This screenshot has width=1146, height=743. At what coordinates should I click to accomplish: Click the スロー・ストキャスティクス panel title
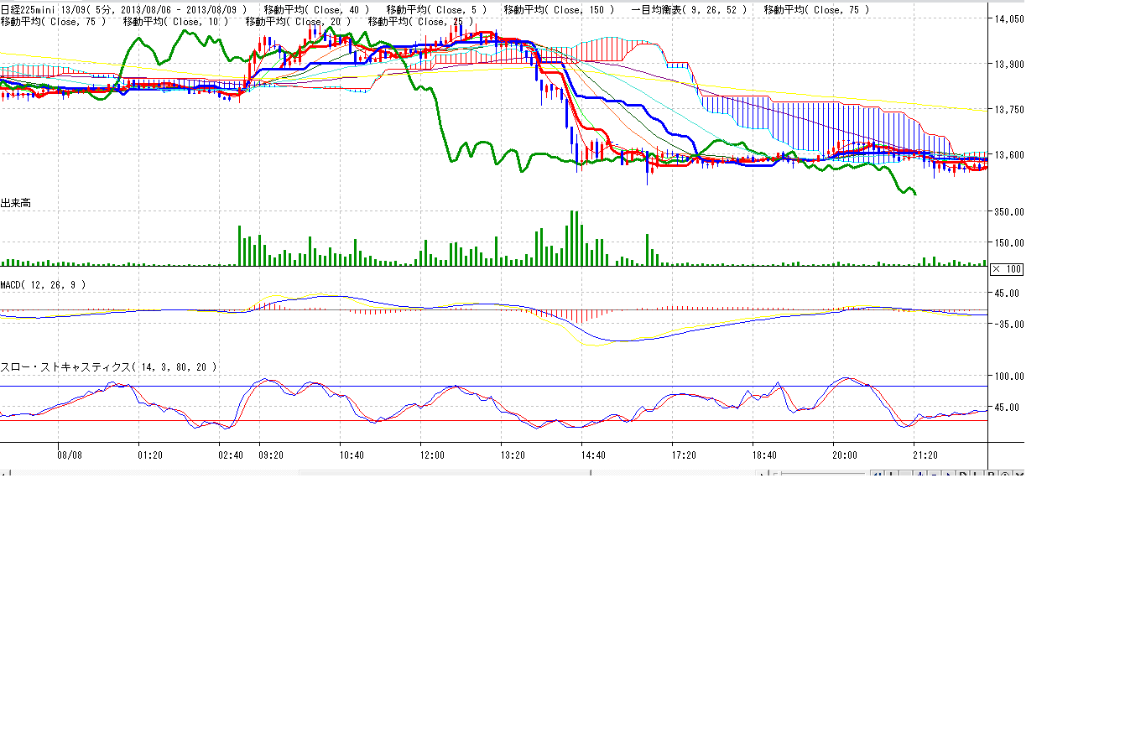(x=108, y=367)
